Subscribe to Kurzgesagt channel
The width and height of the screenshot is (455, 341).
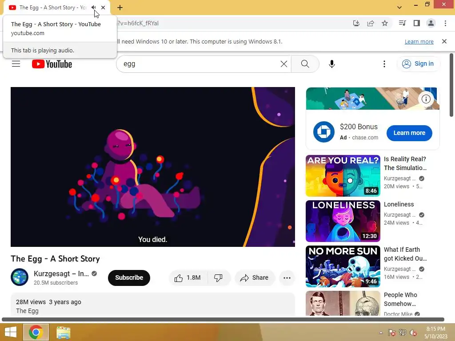pos(129,278)
